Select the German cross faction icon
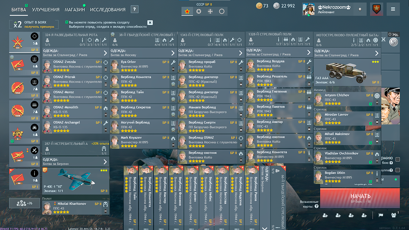 (x=210, y=11)
